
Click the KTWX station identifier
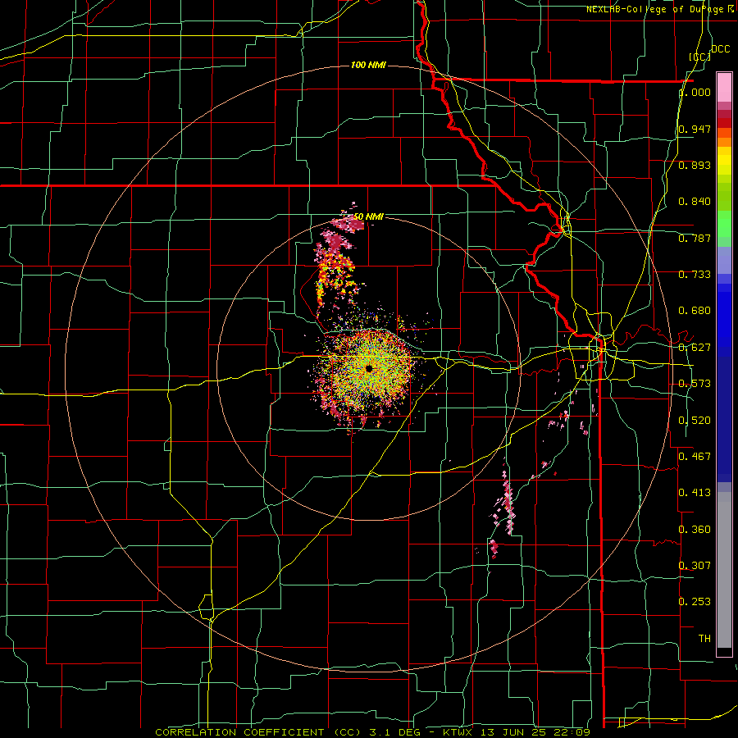[x=459, y=732]
